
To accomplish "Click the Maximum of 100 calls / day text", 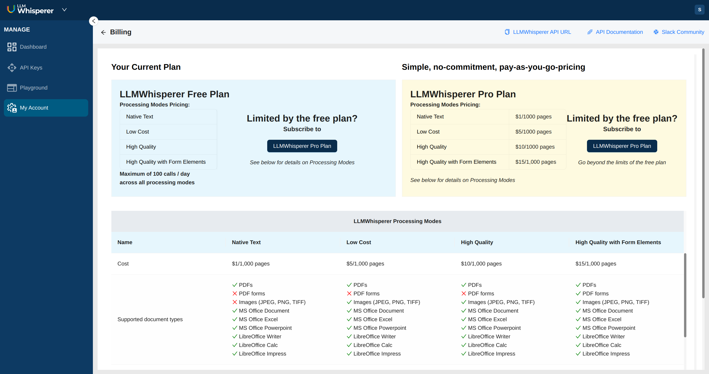I will (154, 174).
